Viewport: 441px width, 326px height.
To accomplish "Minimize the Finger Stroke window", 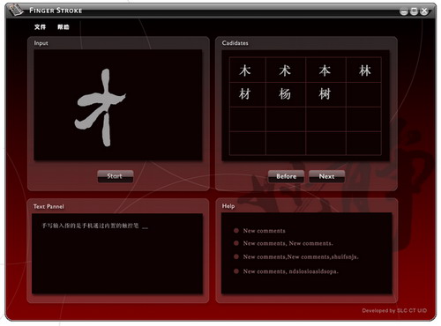I will point(404,11).
